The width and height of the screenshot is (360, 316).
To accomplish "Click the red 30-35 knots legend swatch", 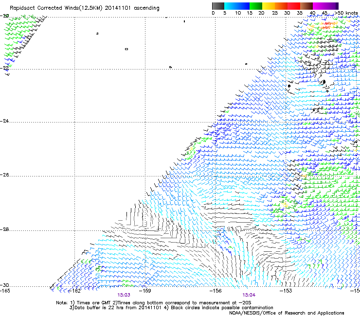I will tap(294, 6).
